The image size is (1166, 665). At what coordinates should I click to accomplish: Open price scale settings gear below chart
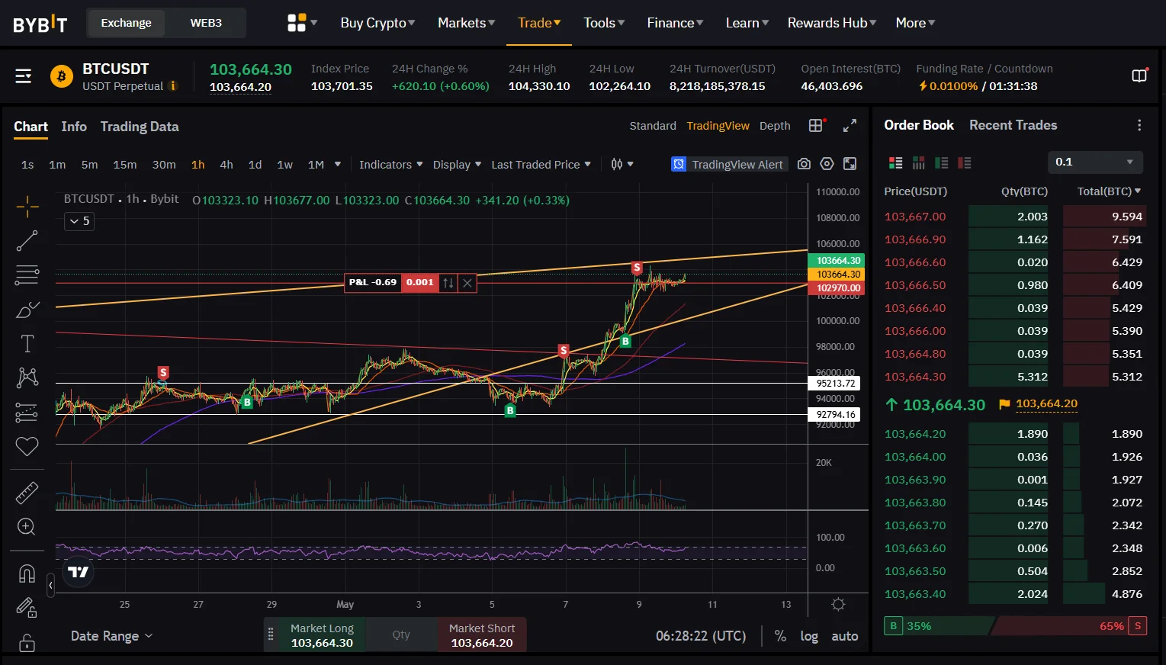[838, 604]
